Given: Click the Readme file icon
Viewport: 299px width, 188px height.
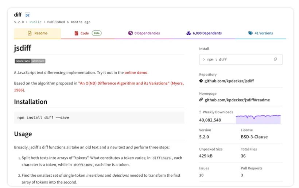Looking at the screenshot, I should click(30, 33).
